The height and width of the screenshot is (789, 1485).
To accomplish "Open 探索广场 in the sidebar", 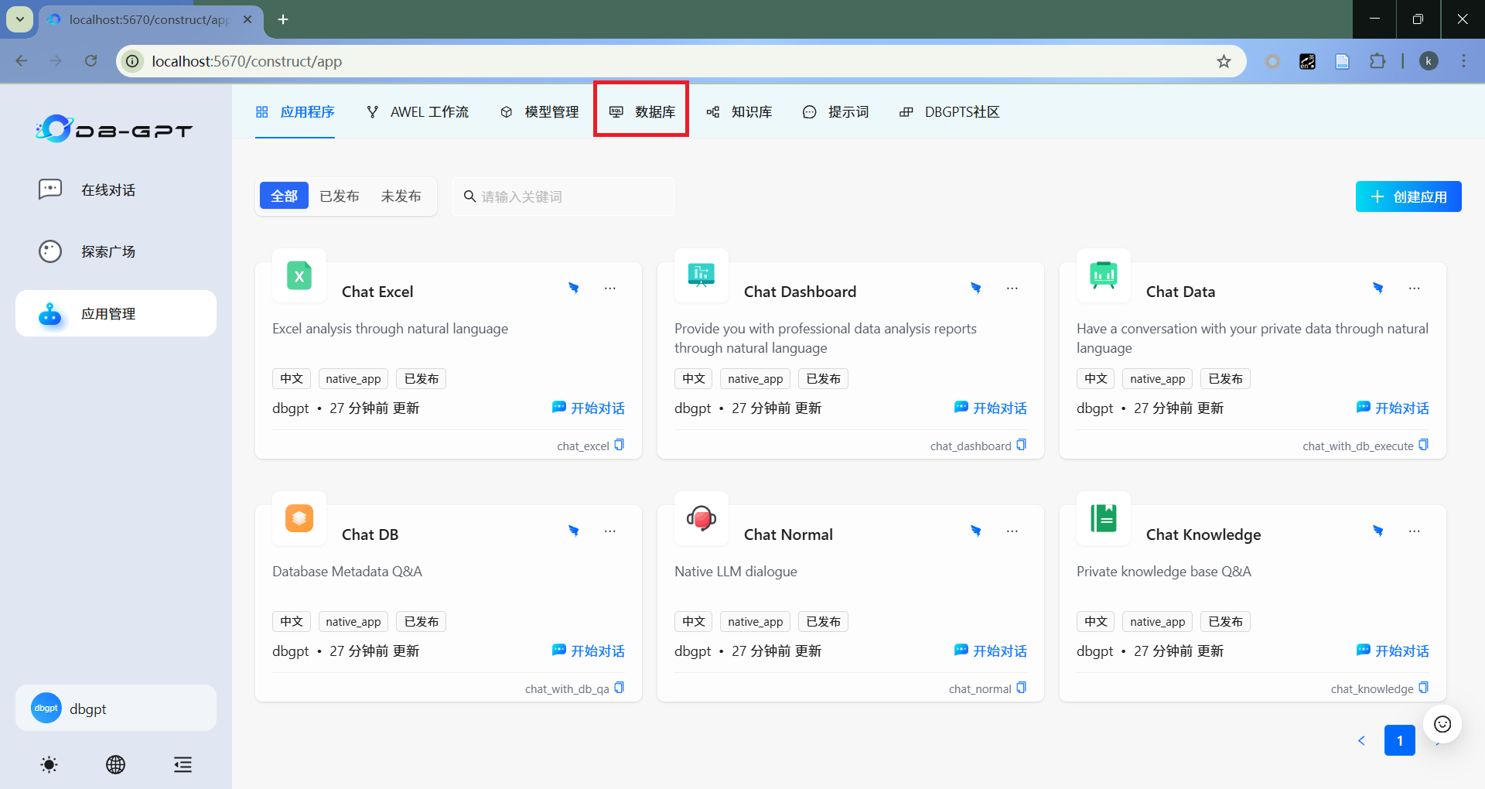I will pos(108,252).
